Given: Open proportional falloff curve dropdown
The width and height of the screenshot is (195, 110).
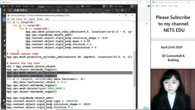Looking at the screenshot, I should [x=70, y=10].
